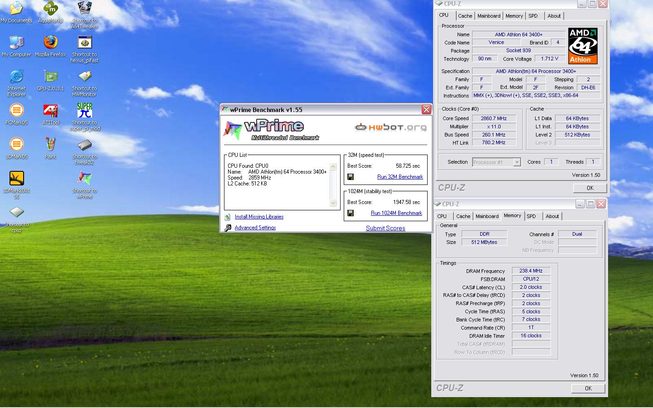Open the AquaMark3 desktop icon
Viewport: 653px width, 408px height.
pos(50,12)
